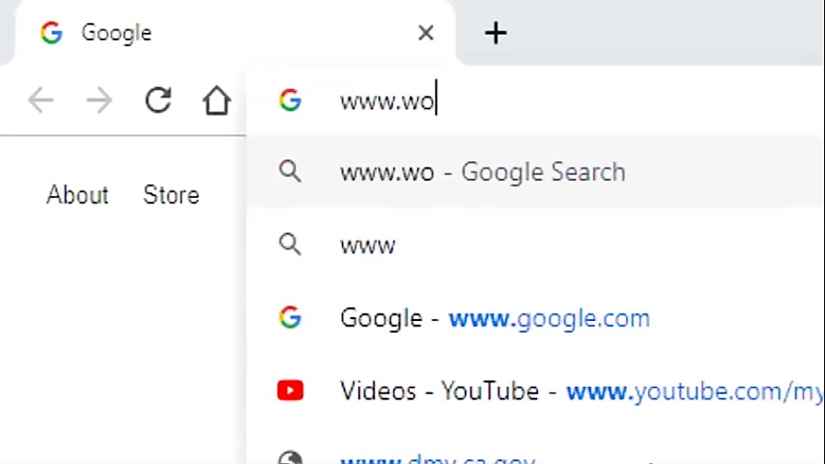Click the red YouTube icon in suggestions

291,391
